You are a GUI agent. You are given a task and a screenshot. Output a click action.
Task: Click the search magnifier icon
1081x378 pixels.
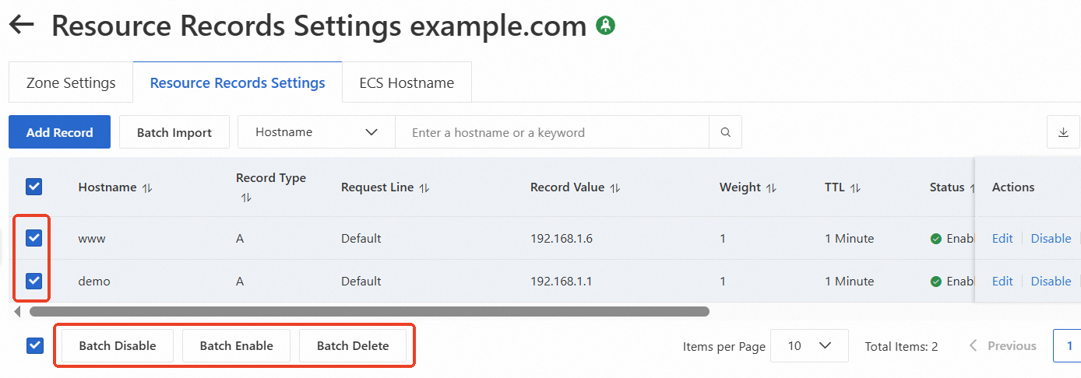point(725,132)
